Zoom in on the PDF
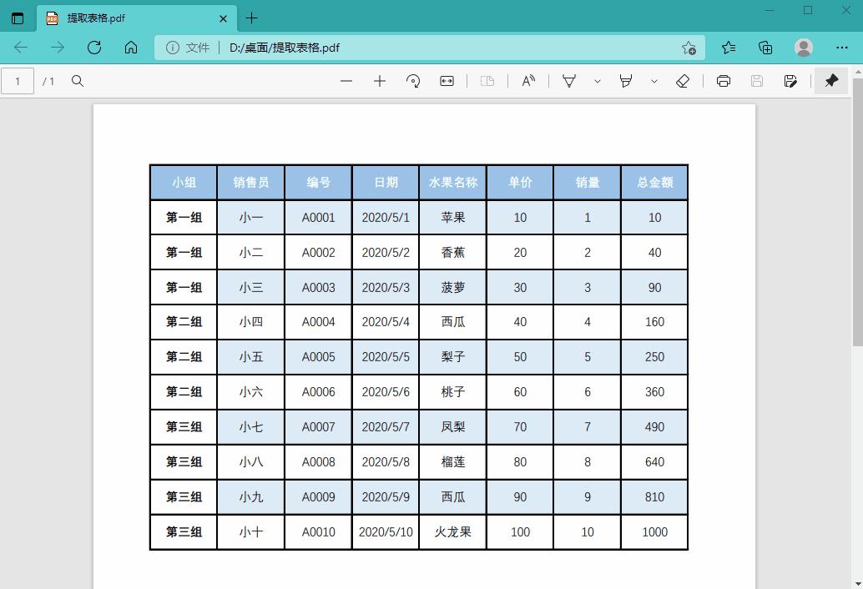This screenshot has width=863, height=589. (x=380, y=81)
